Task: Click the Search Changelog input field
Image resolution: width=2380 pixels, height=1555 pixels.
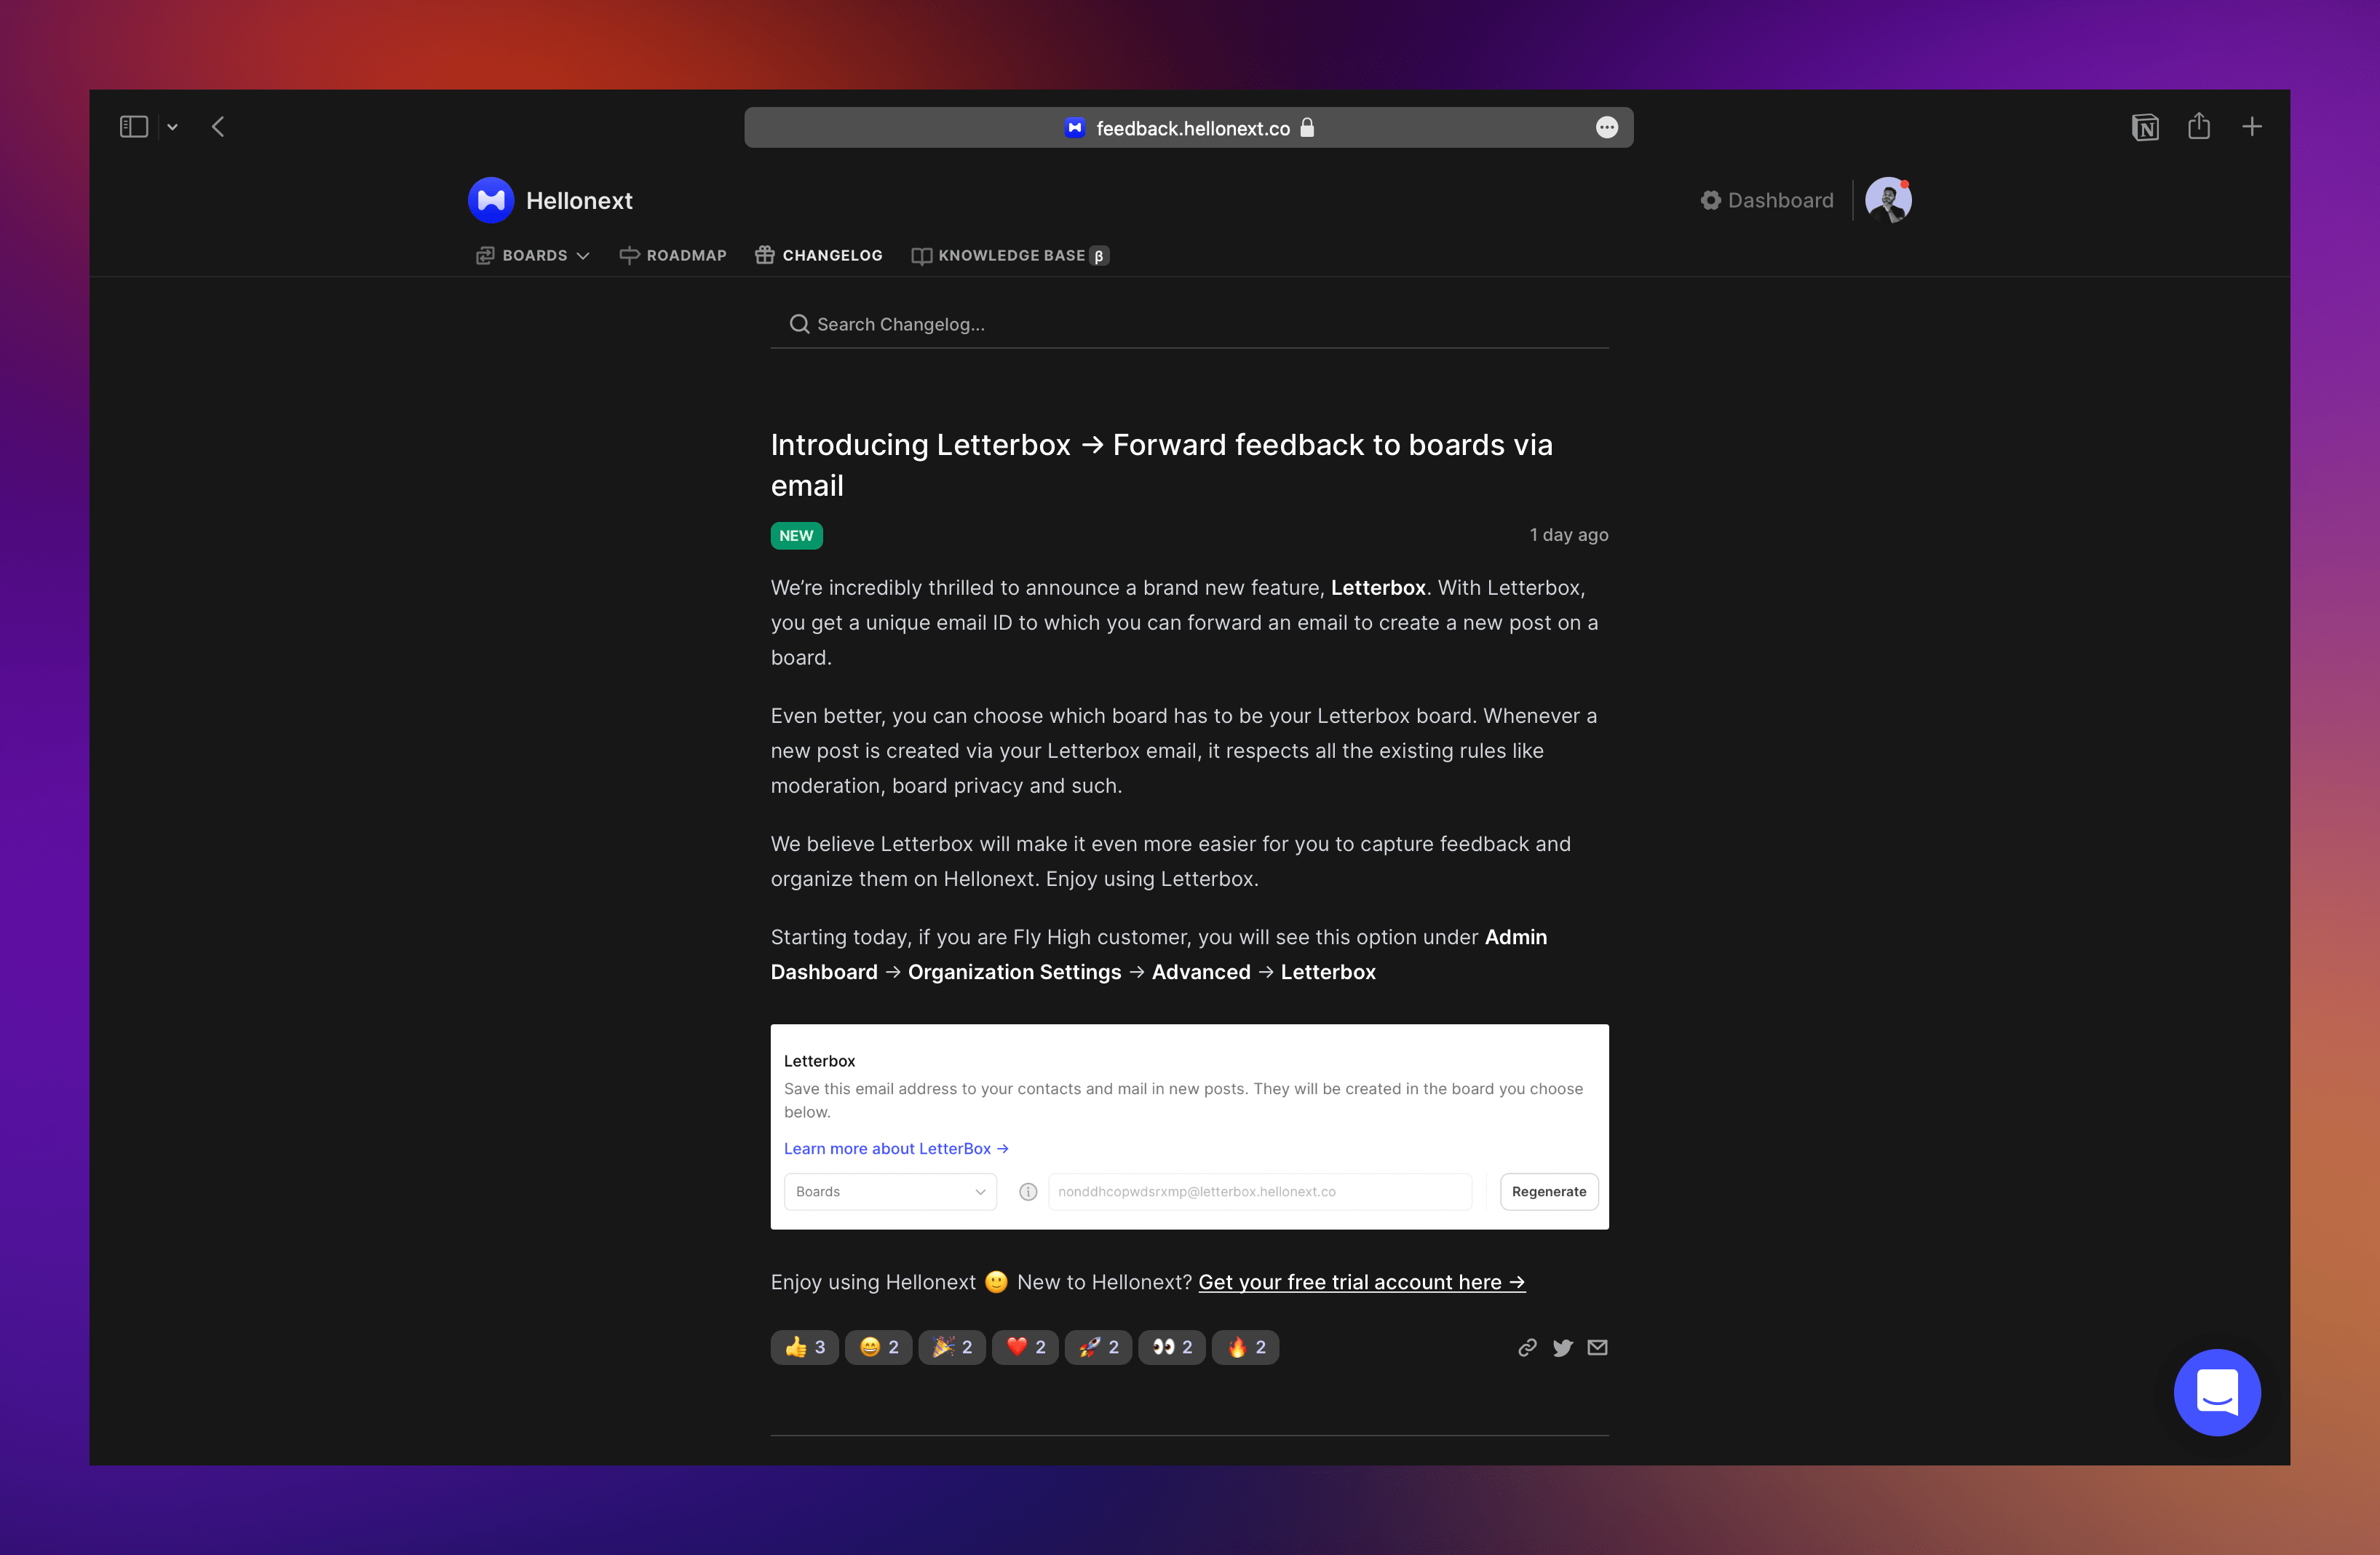Action: coord(1190,323)
